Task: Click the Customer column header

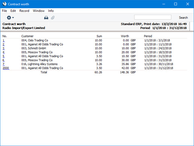Action: click(x=27, y=36)
